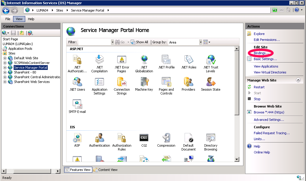Open the Application Settings feature
The height and width of the screenshot is (181, 306).
(99, 86)
